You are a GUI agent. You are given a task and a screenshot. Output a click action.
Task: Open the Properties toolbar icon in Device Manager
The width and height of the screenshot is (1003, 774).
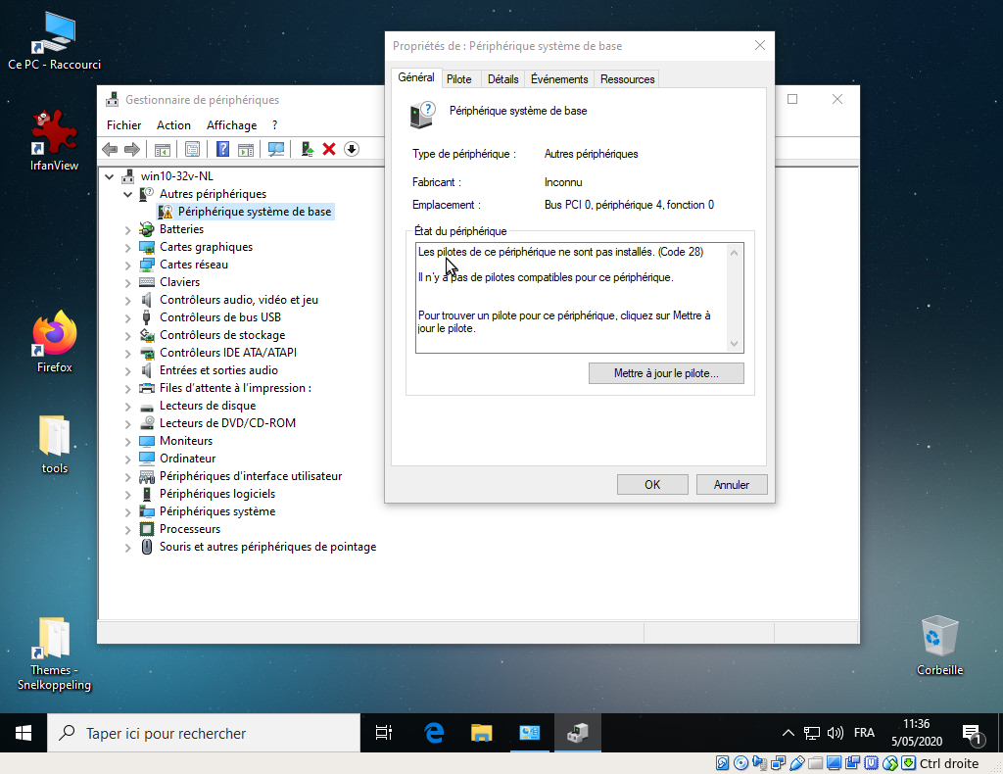(193, 150)
